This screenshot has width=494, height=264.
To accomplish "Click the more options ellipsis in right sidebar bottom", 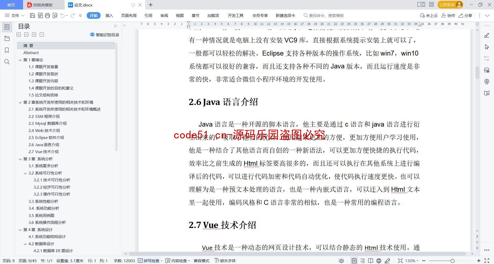I will tap(487, 250).
